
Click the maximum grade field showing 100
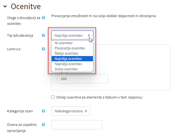pyautogui.click(x=82, y=79)
